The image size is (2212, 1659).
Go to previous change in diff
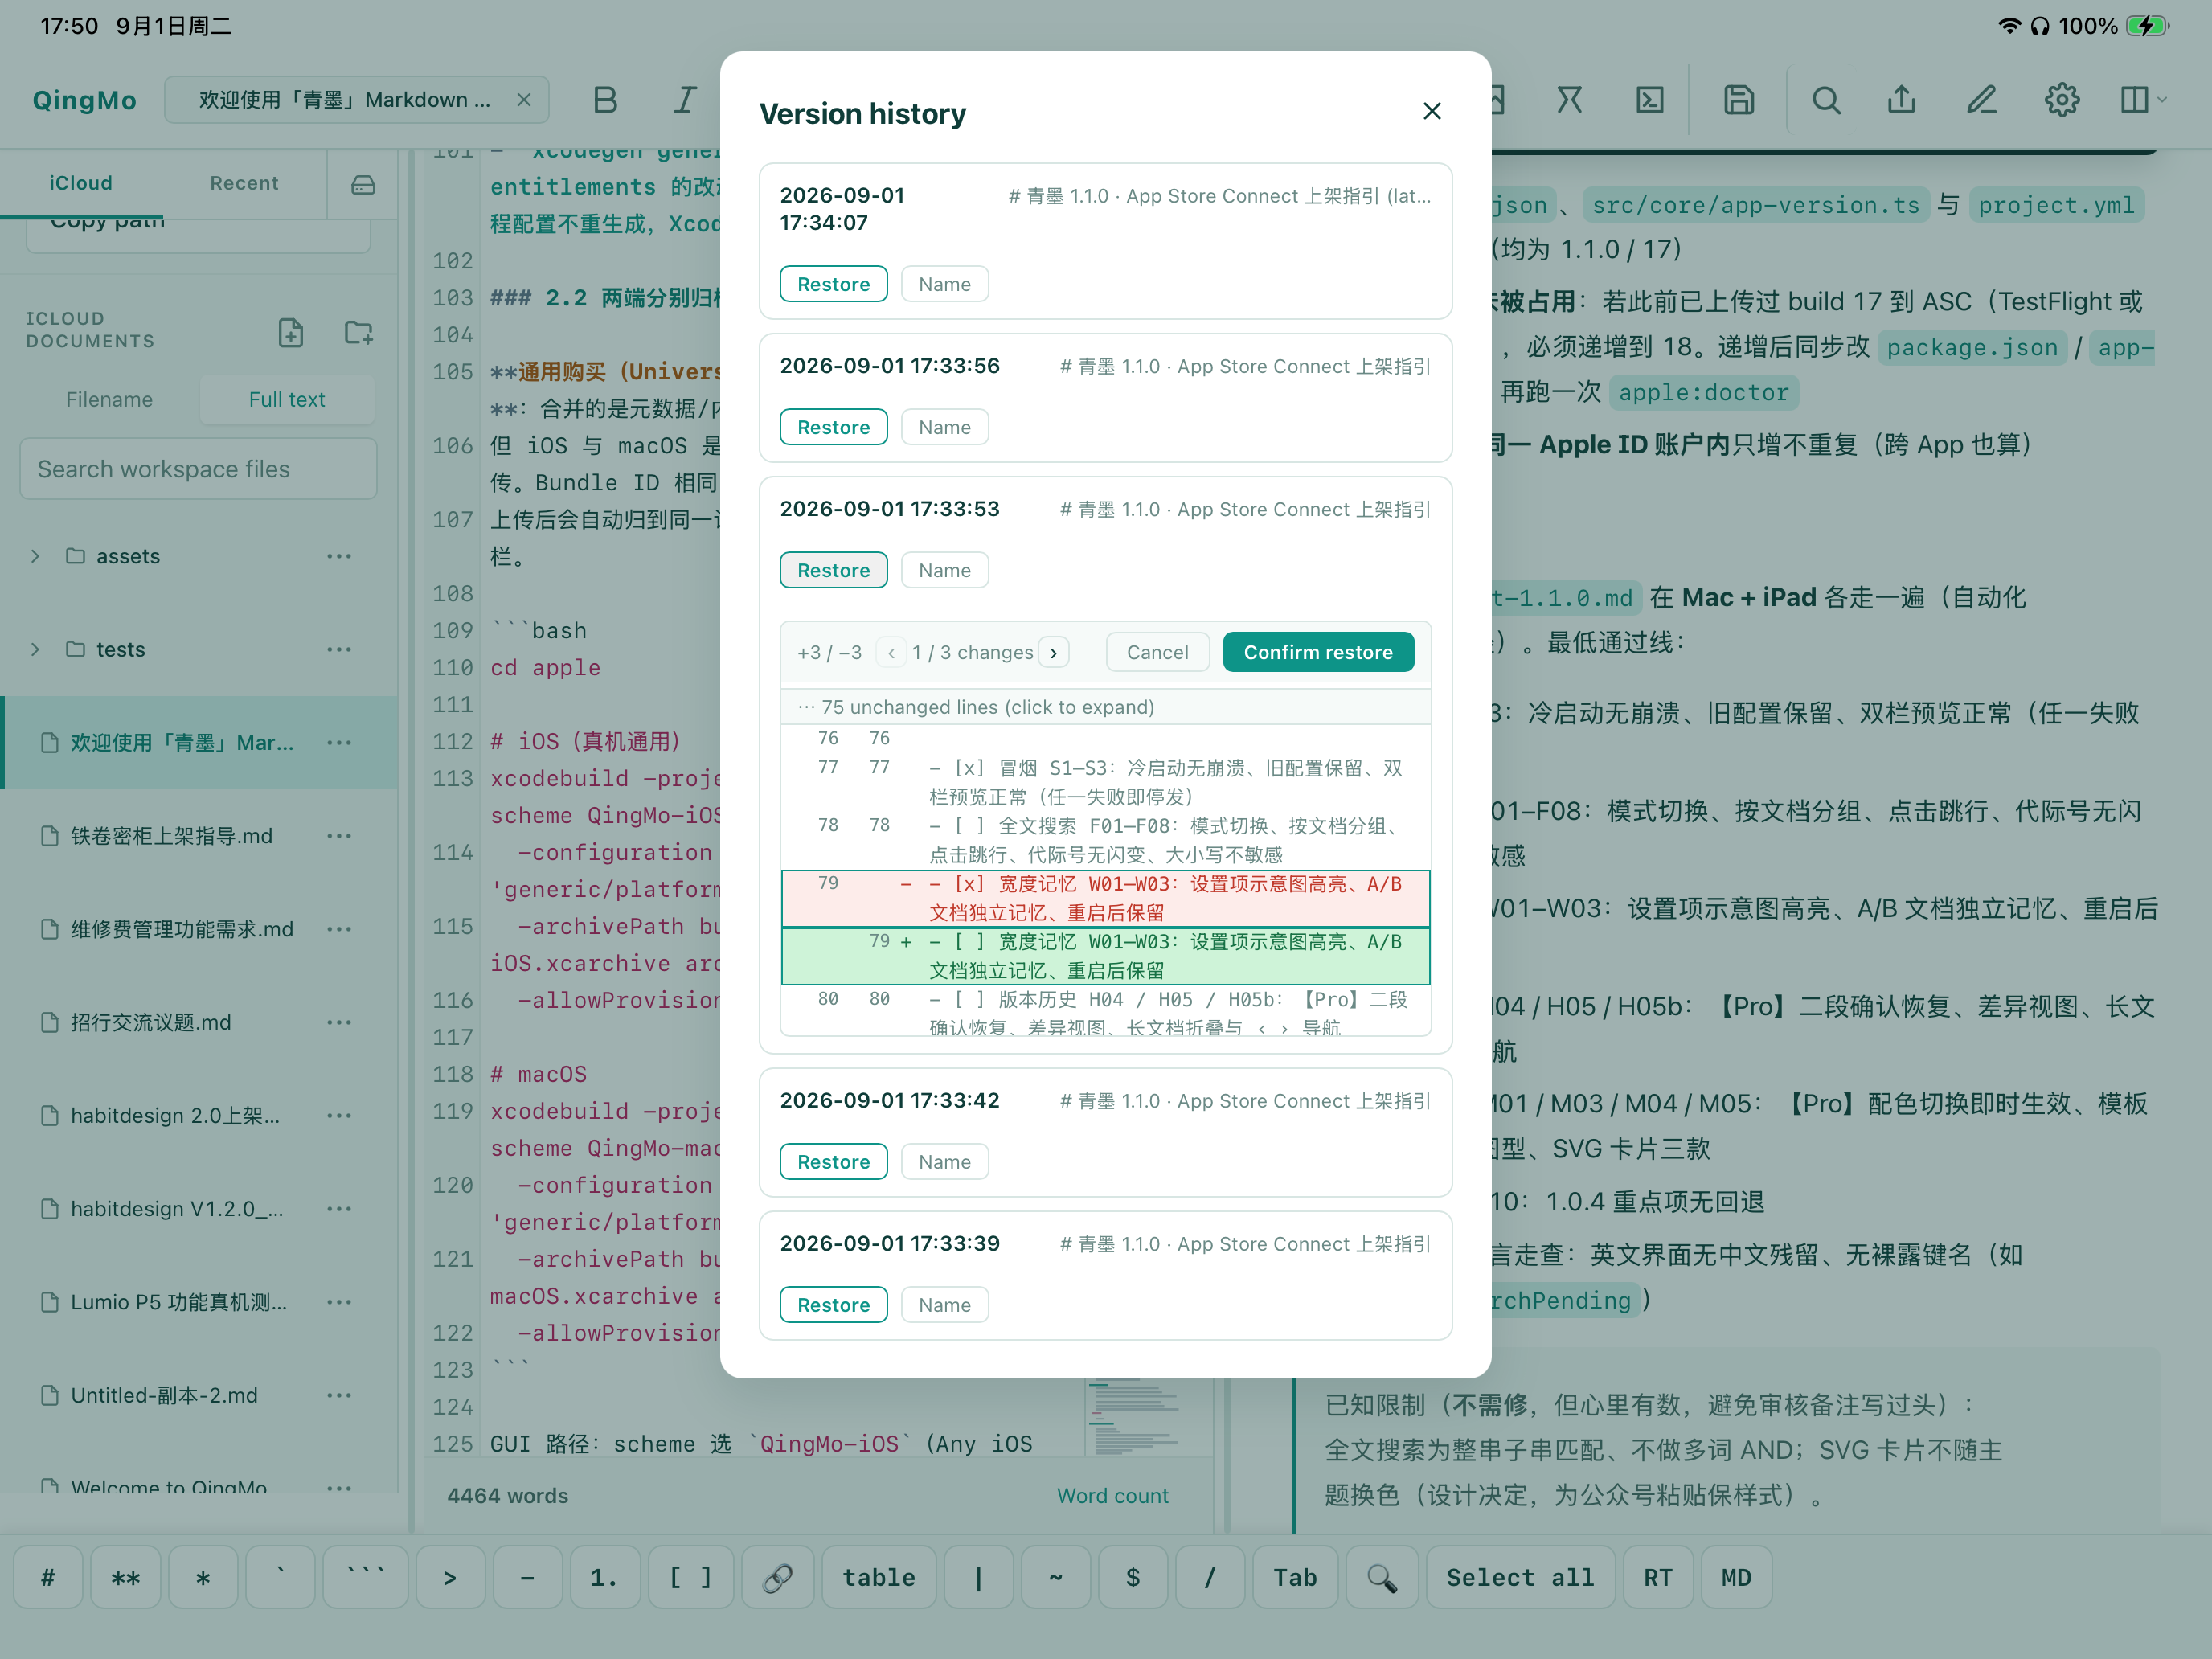click(891, 652)
